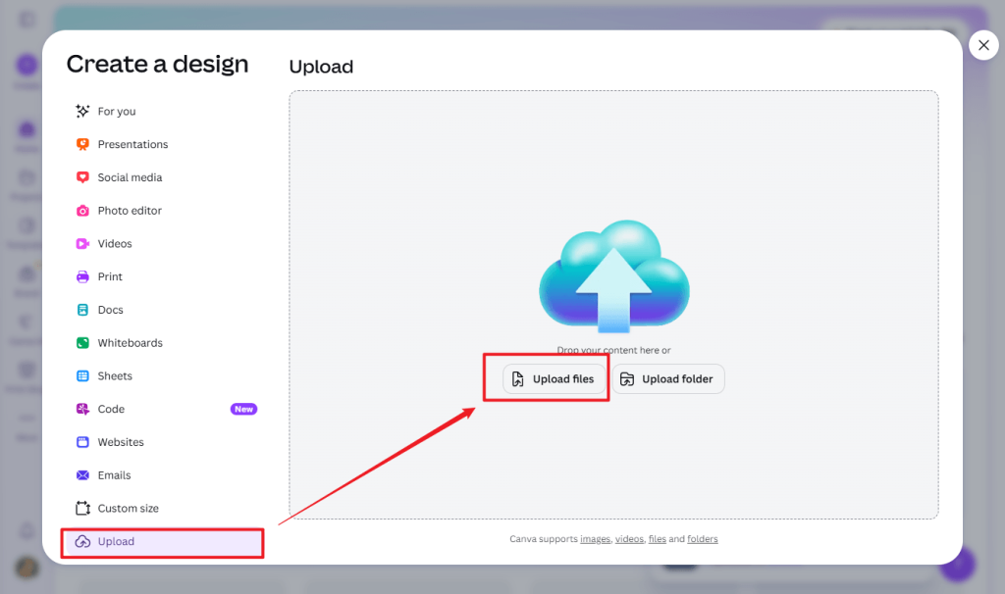Open the images supported formats link

point(596,539)
